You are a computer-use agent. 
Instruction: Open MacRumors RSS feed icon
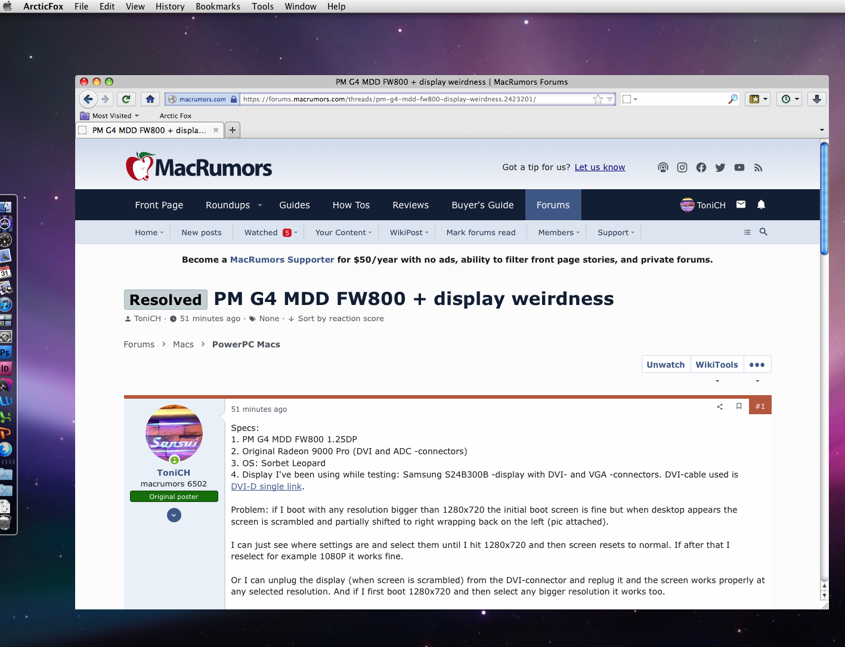pyautogui.click(x=759, y=168)
